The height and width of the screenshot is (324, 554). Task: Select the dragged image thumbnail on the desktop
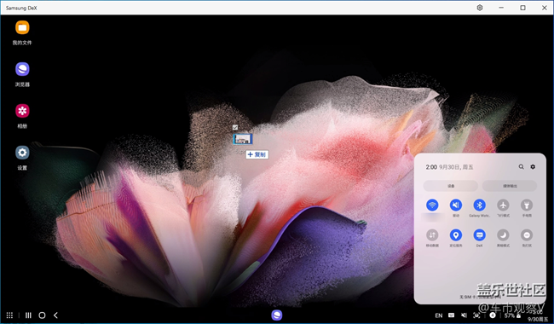pos(243,139)
